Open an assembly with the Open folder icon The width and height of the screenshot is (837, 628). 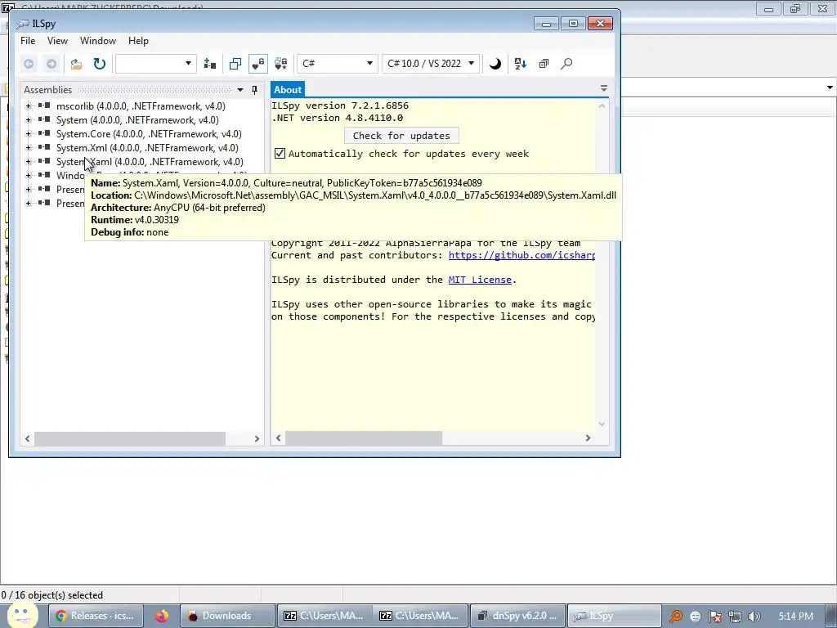coord(76,64)
